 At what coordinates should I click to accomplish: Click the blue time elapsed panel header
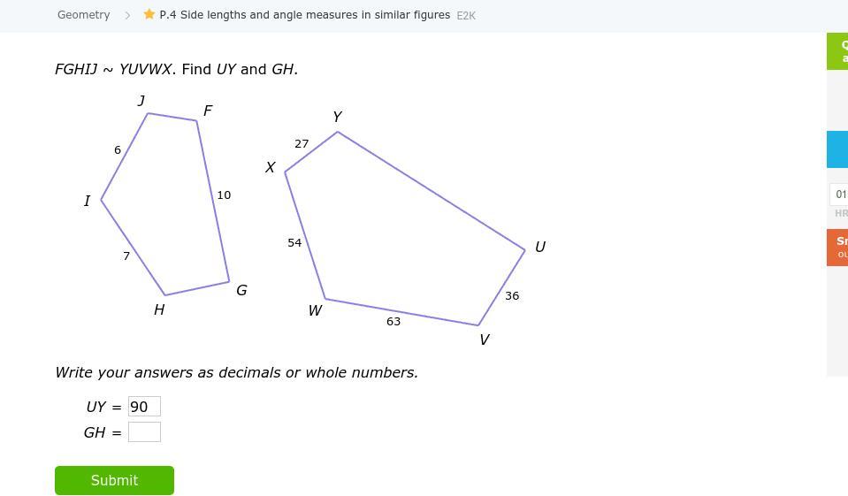837,149
